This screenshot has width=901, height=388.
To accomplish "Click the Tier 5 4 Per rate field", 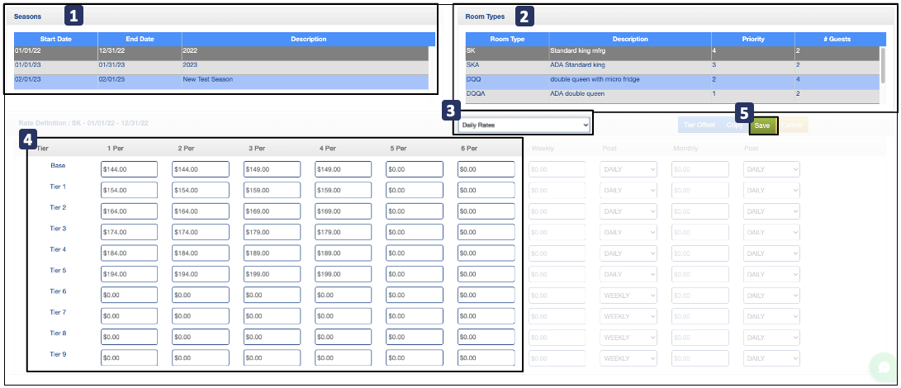I will click(343, 274).
